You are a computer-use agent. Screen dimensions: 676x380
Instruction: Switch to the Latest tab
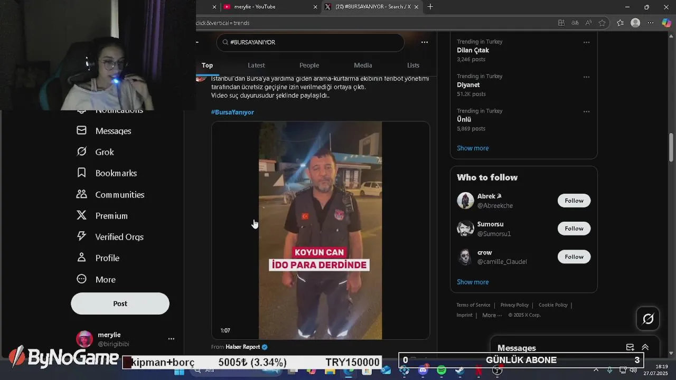[x=256, y=65]
